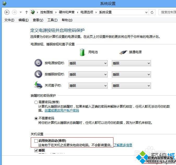Screen dimensions: 176x165
Task: Open the 编辑(E) menu
Action: click(x=23, y=20)
